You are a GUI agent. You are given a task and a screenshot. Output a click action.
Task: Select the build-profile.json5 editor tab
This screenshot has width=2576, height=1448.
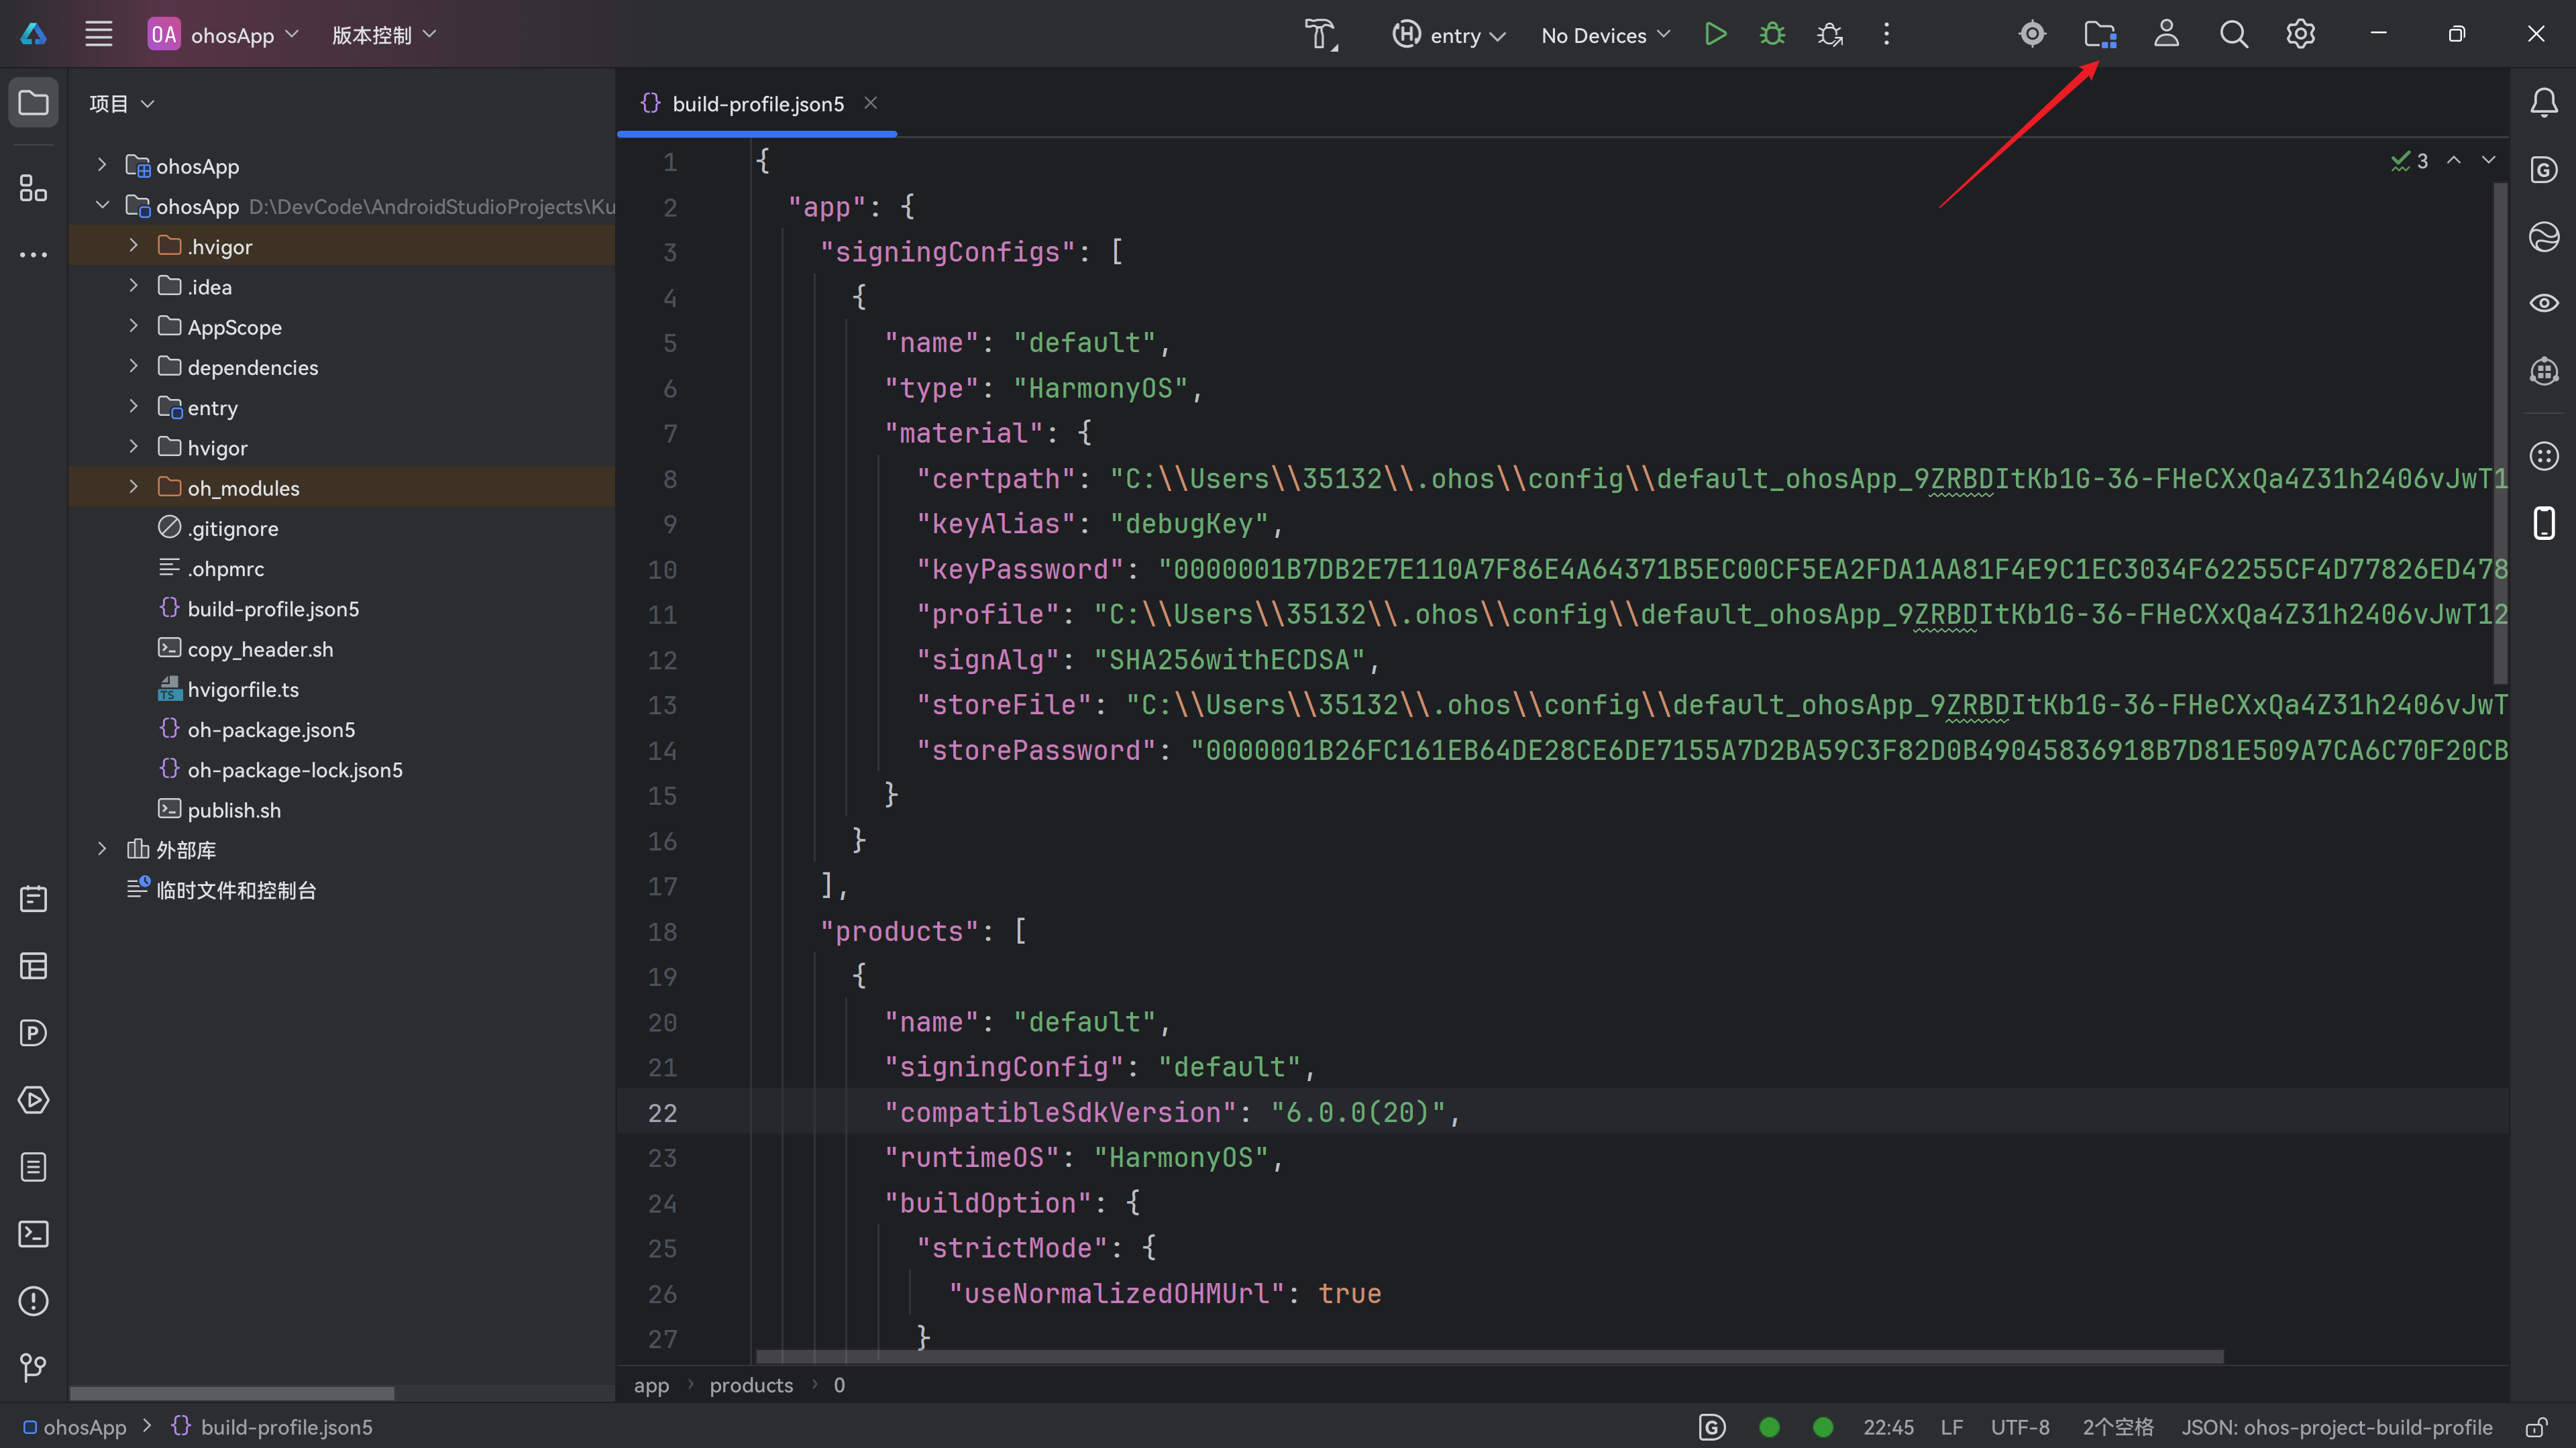pyautogui.click(x=757, y=104)
